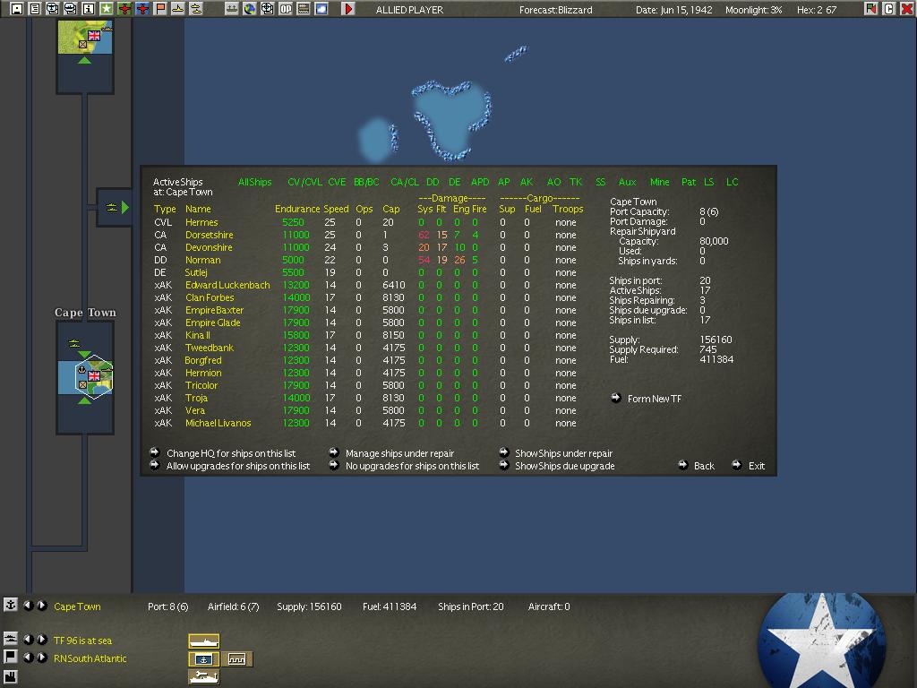Select the All Ships filter tab
This screenshot has width=917, height=688.
pyautogui.click(x=254, y=182)
